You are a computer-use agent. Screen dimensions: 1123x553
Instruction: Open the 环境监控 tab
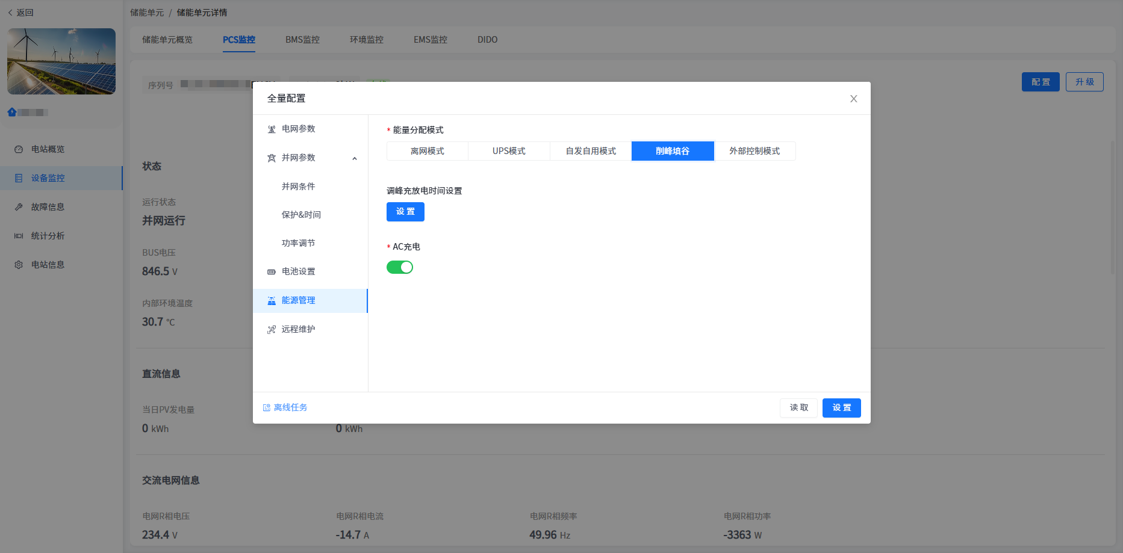(366, 40)
